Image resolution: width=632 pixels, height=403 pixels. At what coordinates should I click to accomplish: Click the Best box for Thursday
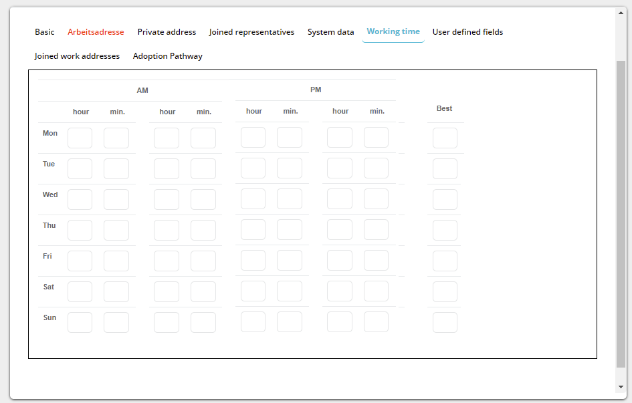pos(445,231)
